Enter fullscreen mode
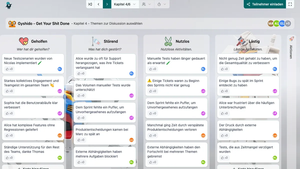 (290, 4)
